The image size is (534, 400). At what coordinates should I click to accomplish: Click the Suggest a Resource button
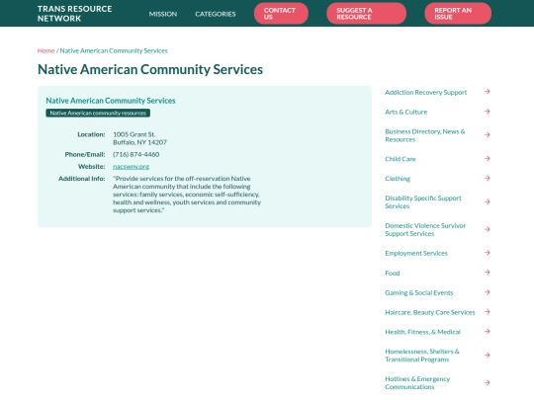pyautogui.click(x=366, y=14)
